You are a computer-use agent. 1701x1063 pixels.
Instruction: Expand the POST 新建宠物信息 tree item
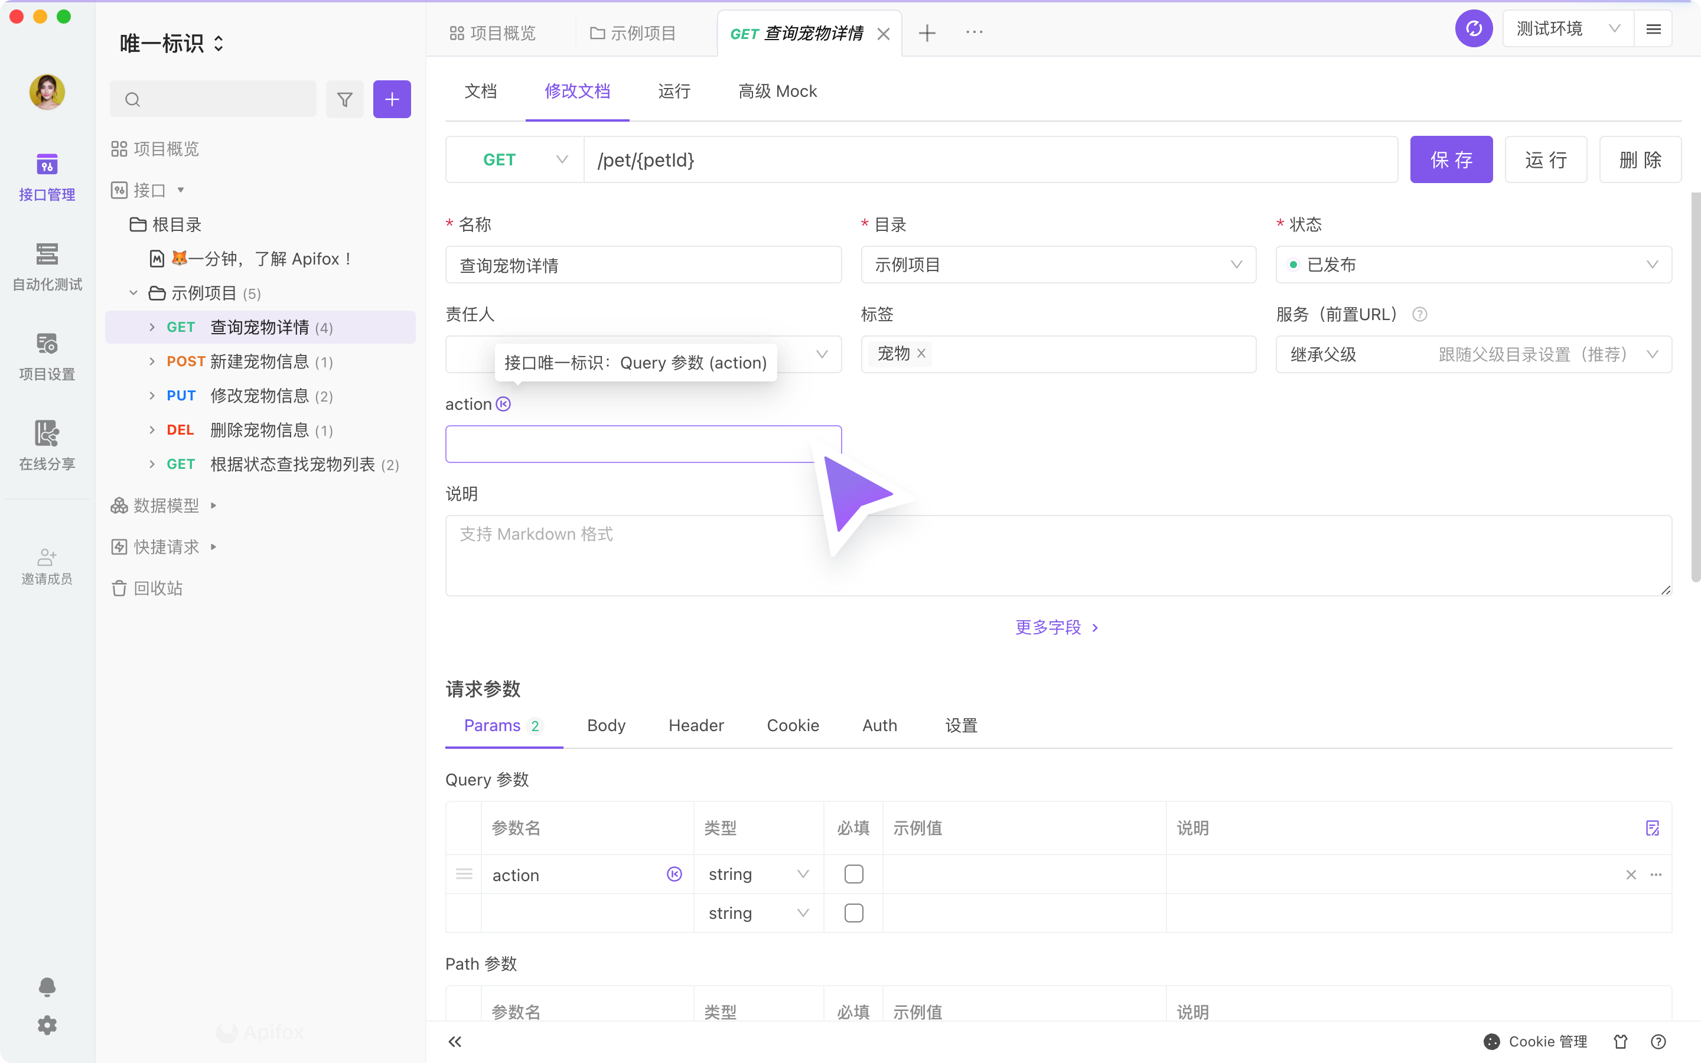pyautogui.click(x=152, y=361)
